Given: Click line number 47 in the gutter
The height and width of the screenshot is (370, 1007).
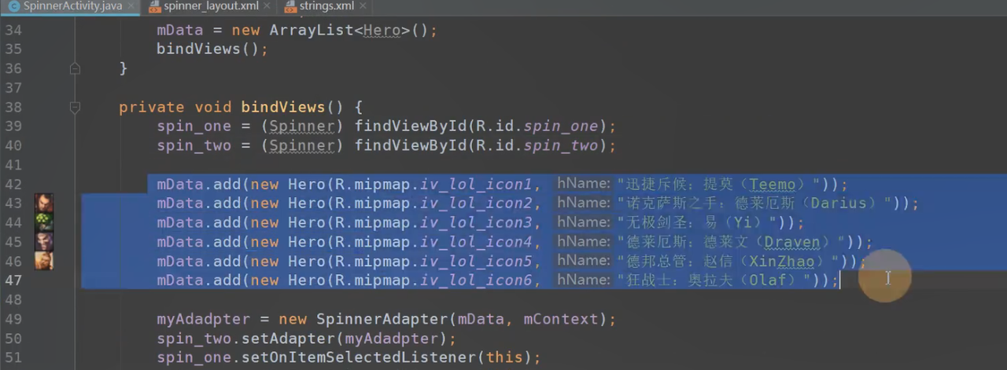Looking at the screenshot, I should pos(13,280).
